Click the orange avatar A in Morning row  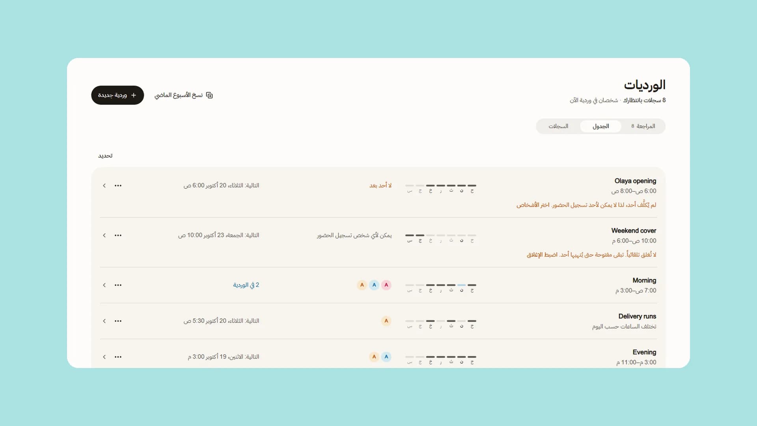(362, 285)
